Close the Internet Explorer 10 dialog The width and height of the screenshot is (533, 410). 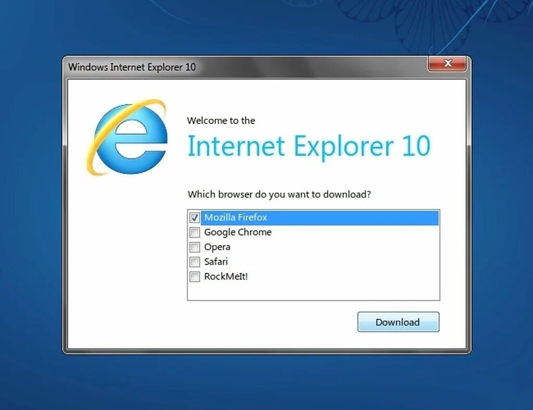pos(447,63)
